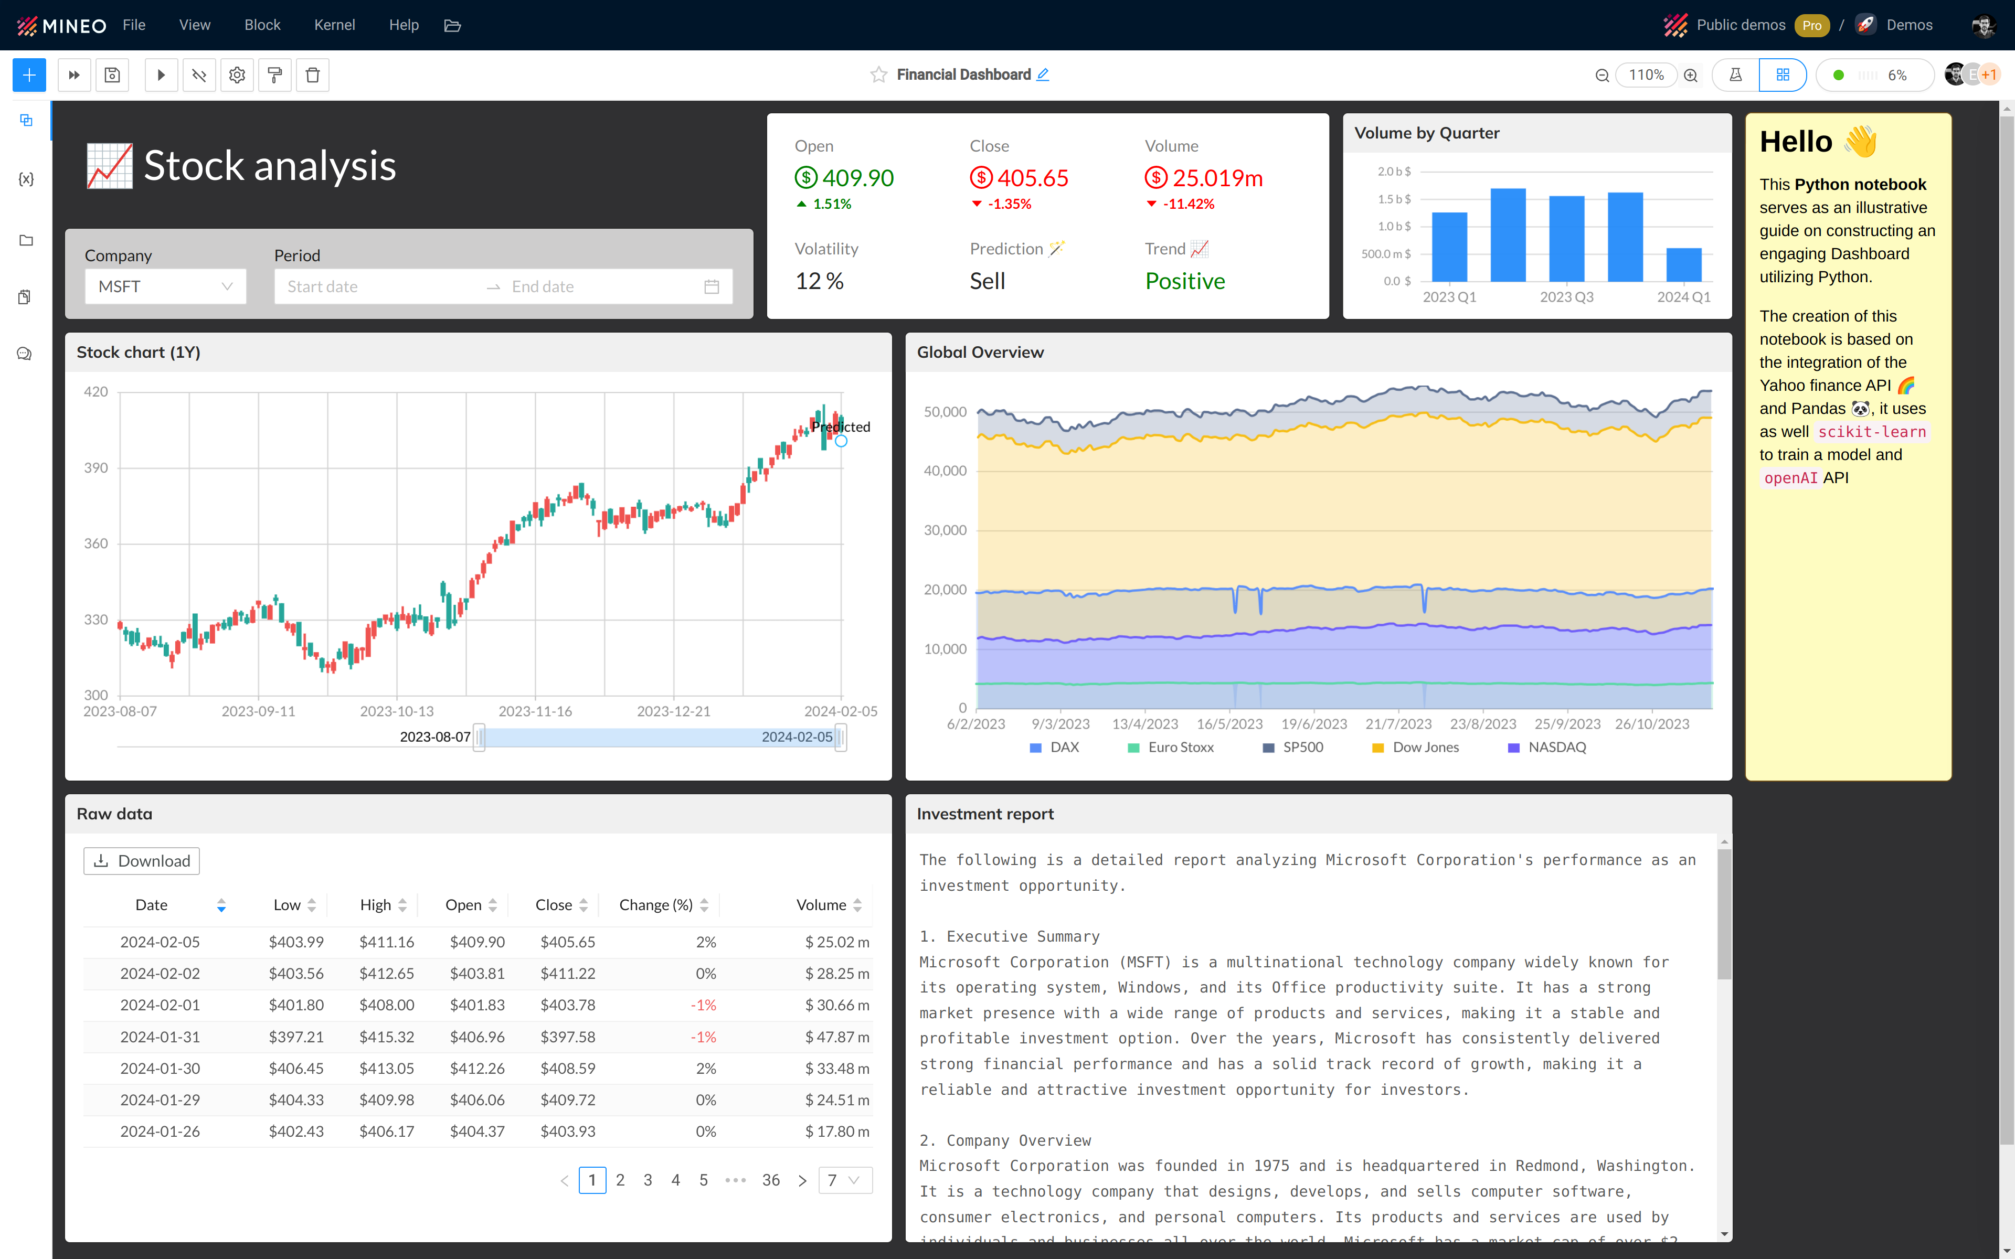Open the folder icon in the menu bar
Viewport: 2015px width, 1259px height.
452,26
